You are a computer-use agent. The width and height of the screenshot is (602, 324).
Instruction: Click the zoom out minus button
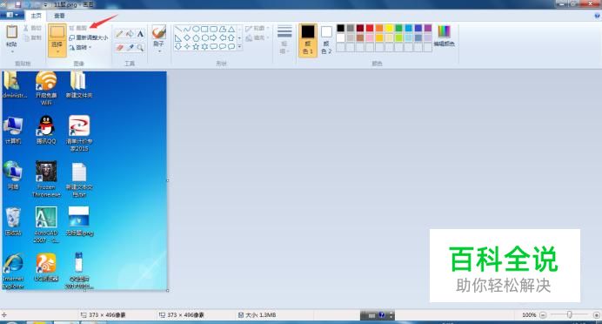[543, 315]
